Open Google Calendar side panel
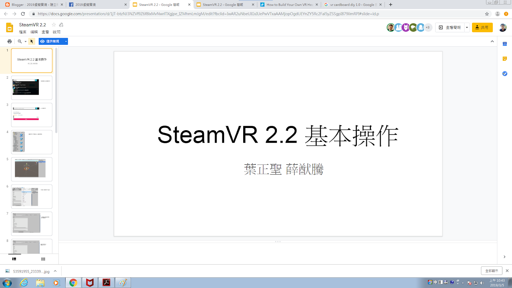Image resolution: width=512 pixels, height=288 pixels. 505,44
